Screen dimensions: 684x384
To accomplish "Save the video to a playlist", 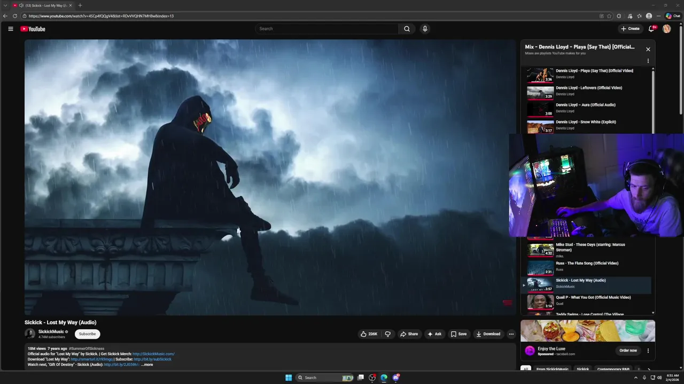I will coord(458,334).
